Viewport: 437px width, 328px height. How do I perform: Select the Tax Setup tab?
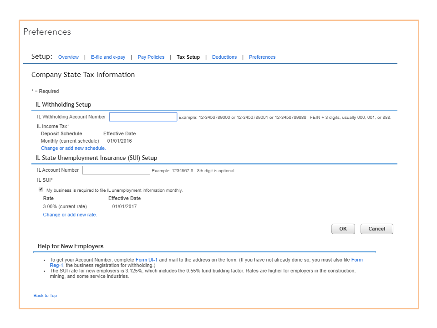tap(188, 57)
